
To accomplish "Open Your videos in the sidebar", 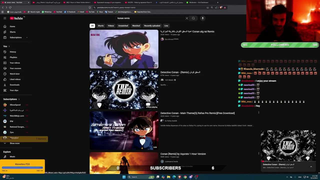I will tap(15, 63).
